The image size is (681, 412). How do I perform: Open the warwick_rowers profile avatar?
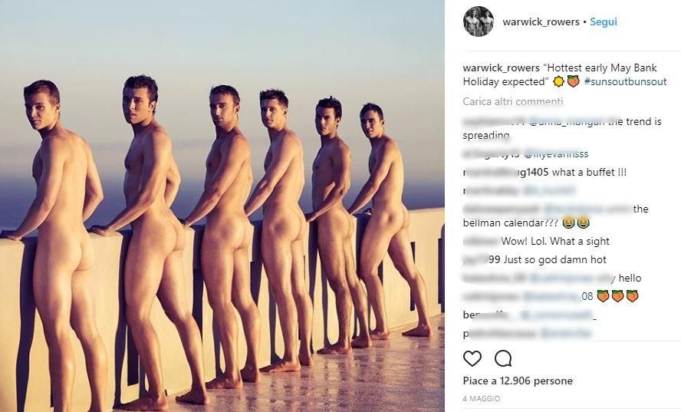click(x=479, y=21)
